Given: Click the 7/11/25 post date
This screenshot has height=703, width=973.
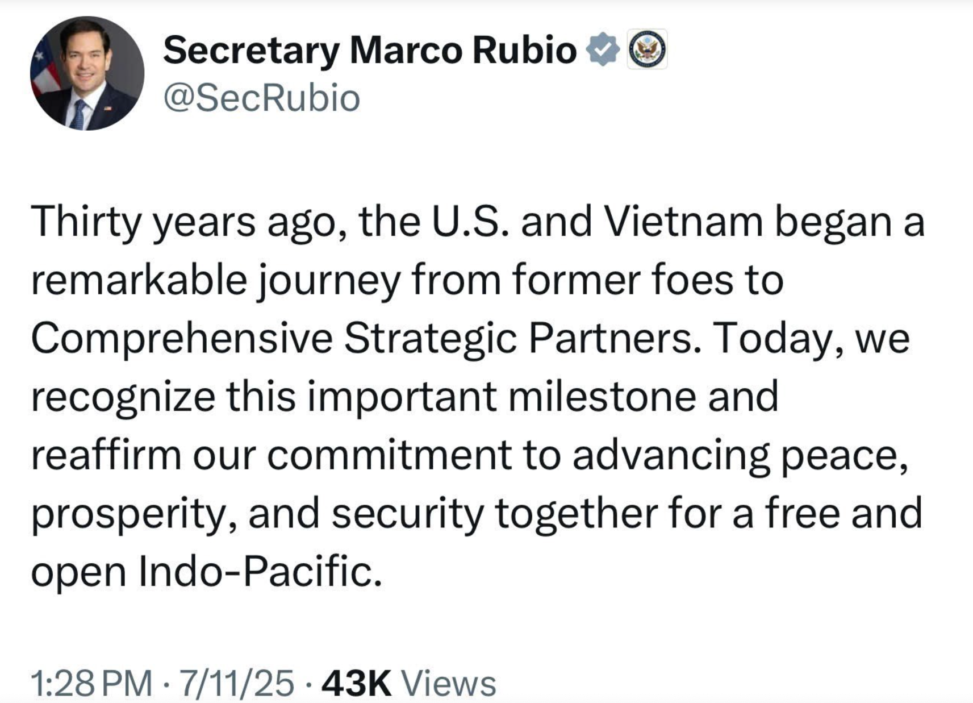Looking at the screenshot, I should coord(236,683).
